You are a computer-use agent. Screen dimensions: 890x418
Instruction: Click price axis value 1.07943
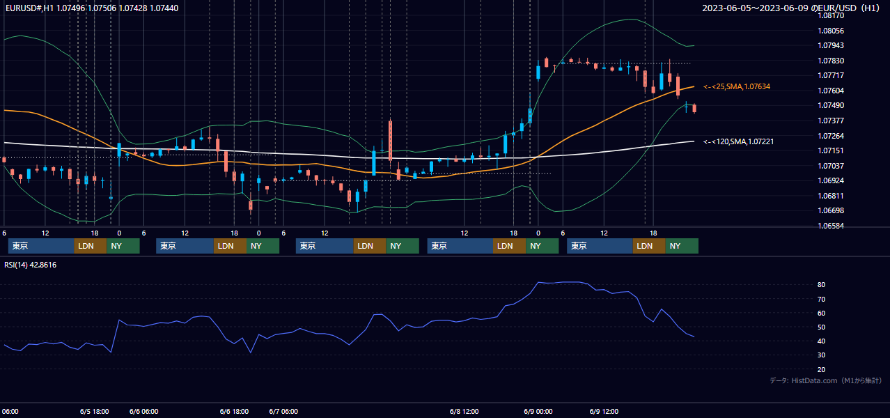[832, 46]
